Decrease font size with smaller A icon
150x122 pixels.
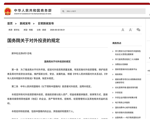tap(123, 30)
